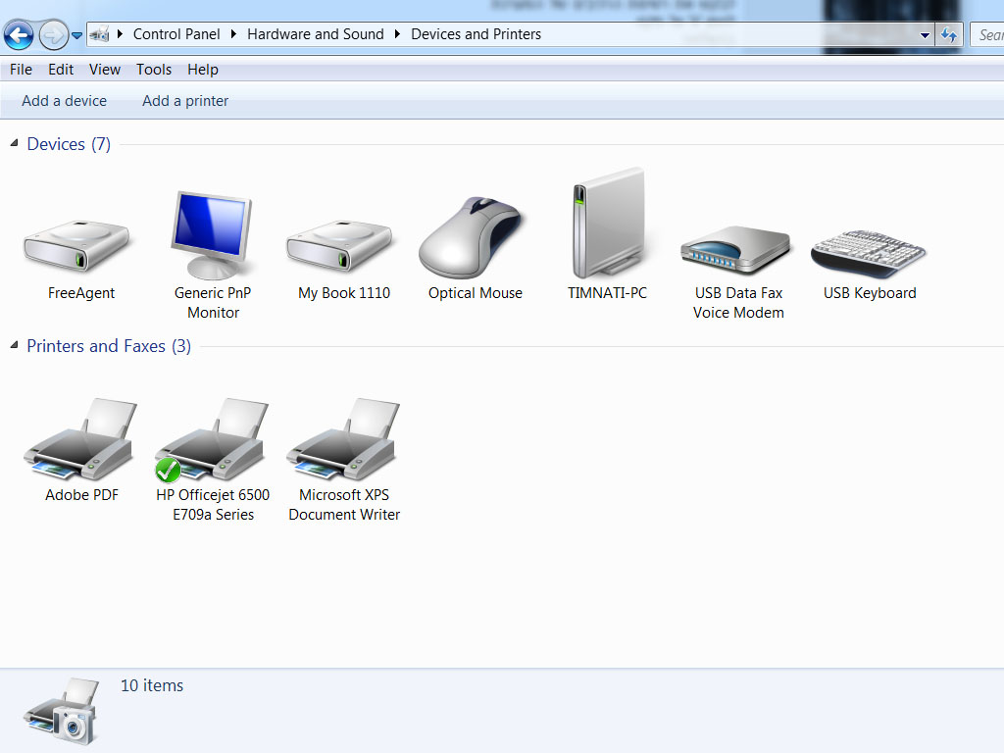The width and height of the screenshot is (1004, 753).
Task: Click Add a device
Action: click(x=64, y=101)
